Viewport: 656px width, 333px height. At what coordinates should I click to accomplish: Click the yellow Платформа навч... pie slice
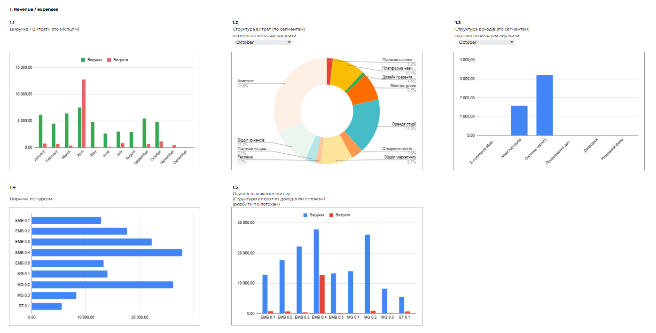[344, 73]
